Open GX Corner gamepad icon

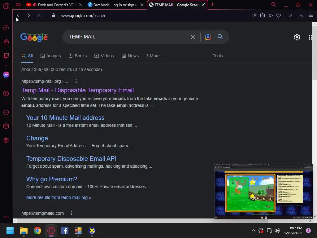(x=18, y=5)
